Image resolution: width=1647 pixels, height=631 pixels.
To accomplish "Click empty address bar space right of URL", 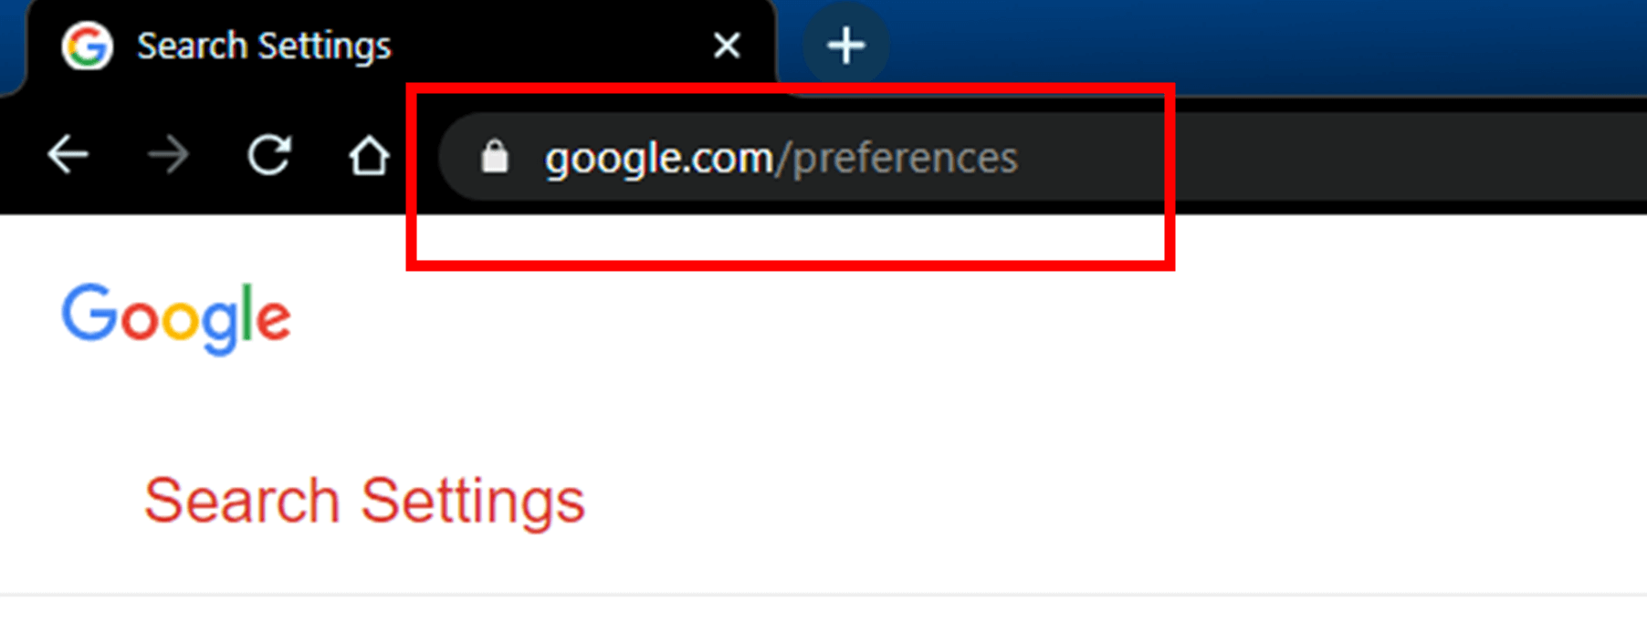I will (1406, 157).
